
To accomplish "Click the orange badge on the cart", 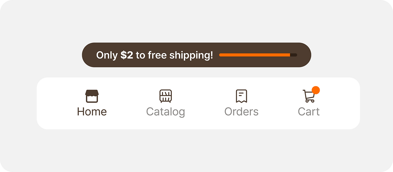I will point(316,90).
